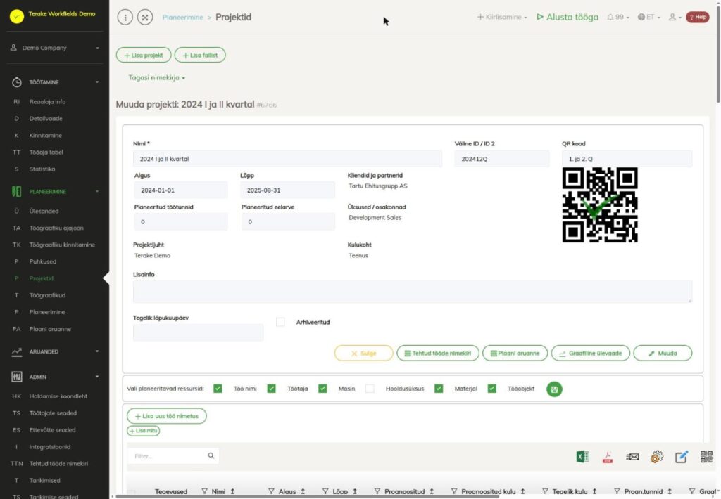Sort the Algus column arrow
This screenshot has height=499, width=721.
coord(303,491)
